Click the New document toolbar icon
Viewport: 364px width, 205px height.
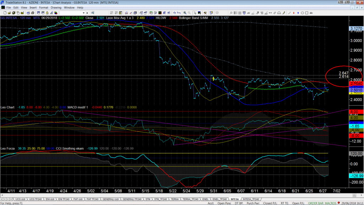[5, 13]
